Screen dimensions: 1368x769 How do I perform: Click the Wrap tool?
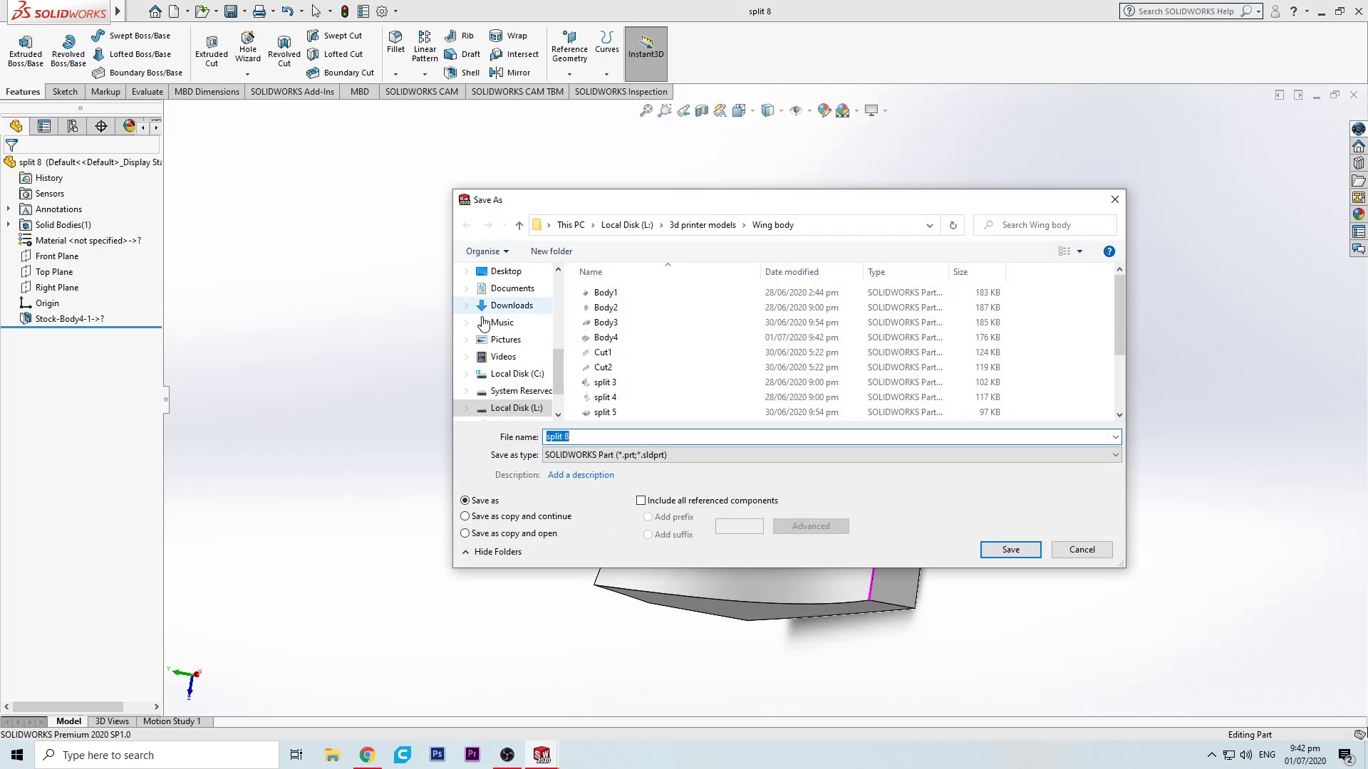click(508, 36)
